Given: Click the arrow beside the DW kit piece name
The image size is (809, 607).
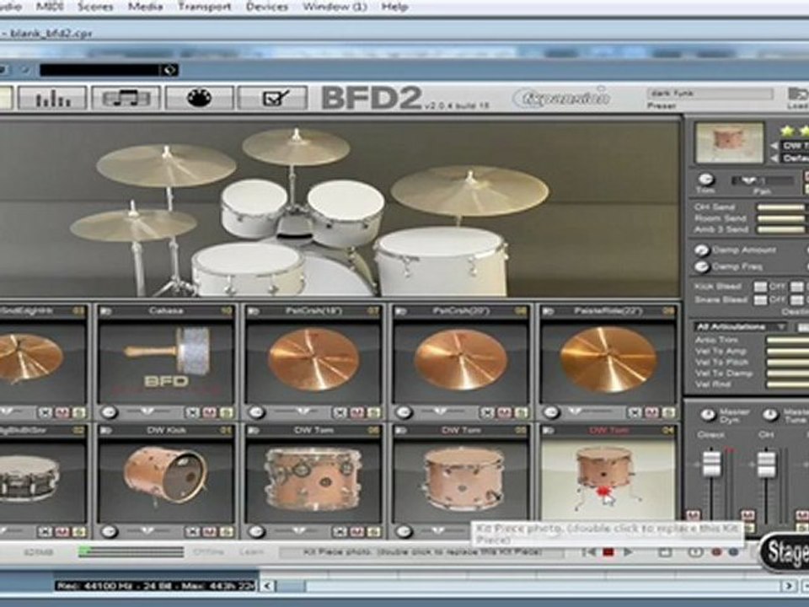Looking at the screenshot, I should coord(774,146).
